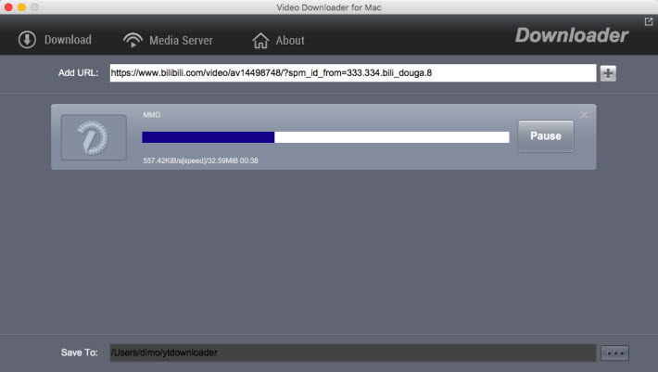Click the pop-out icon in the top-right corner
This screenshot has height=372, width=658.
[649, 21]
